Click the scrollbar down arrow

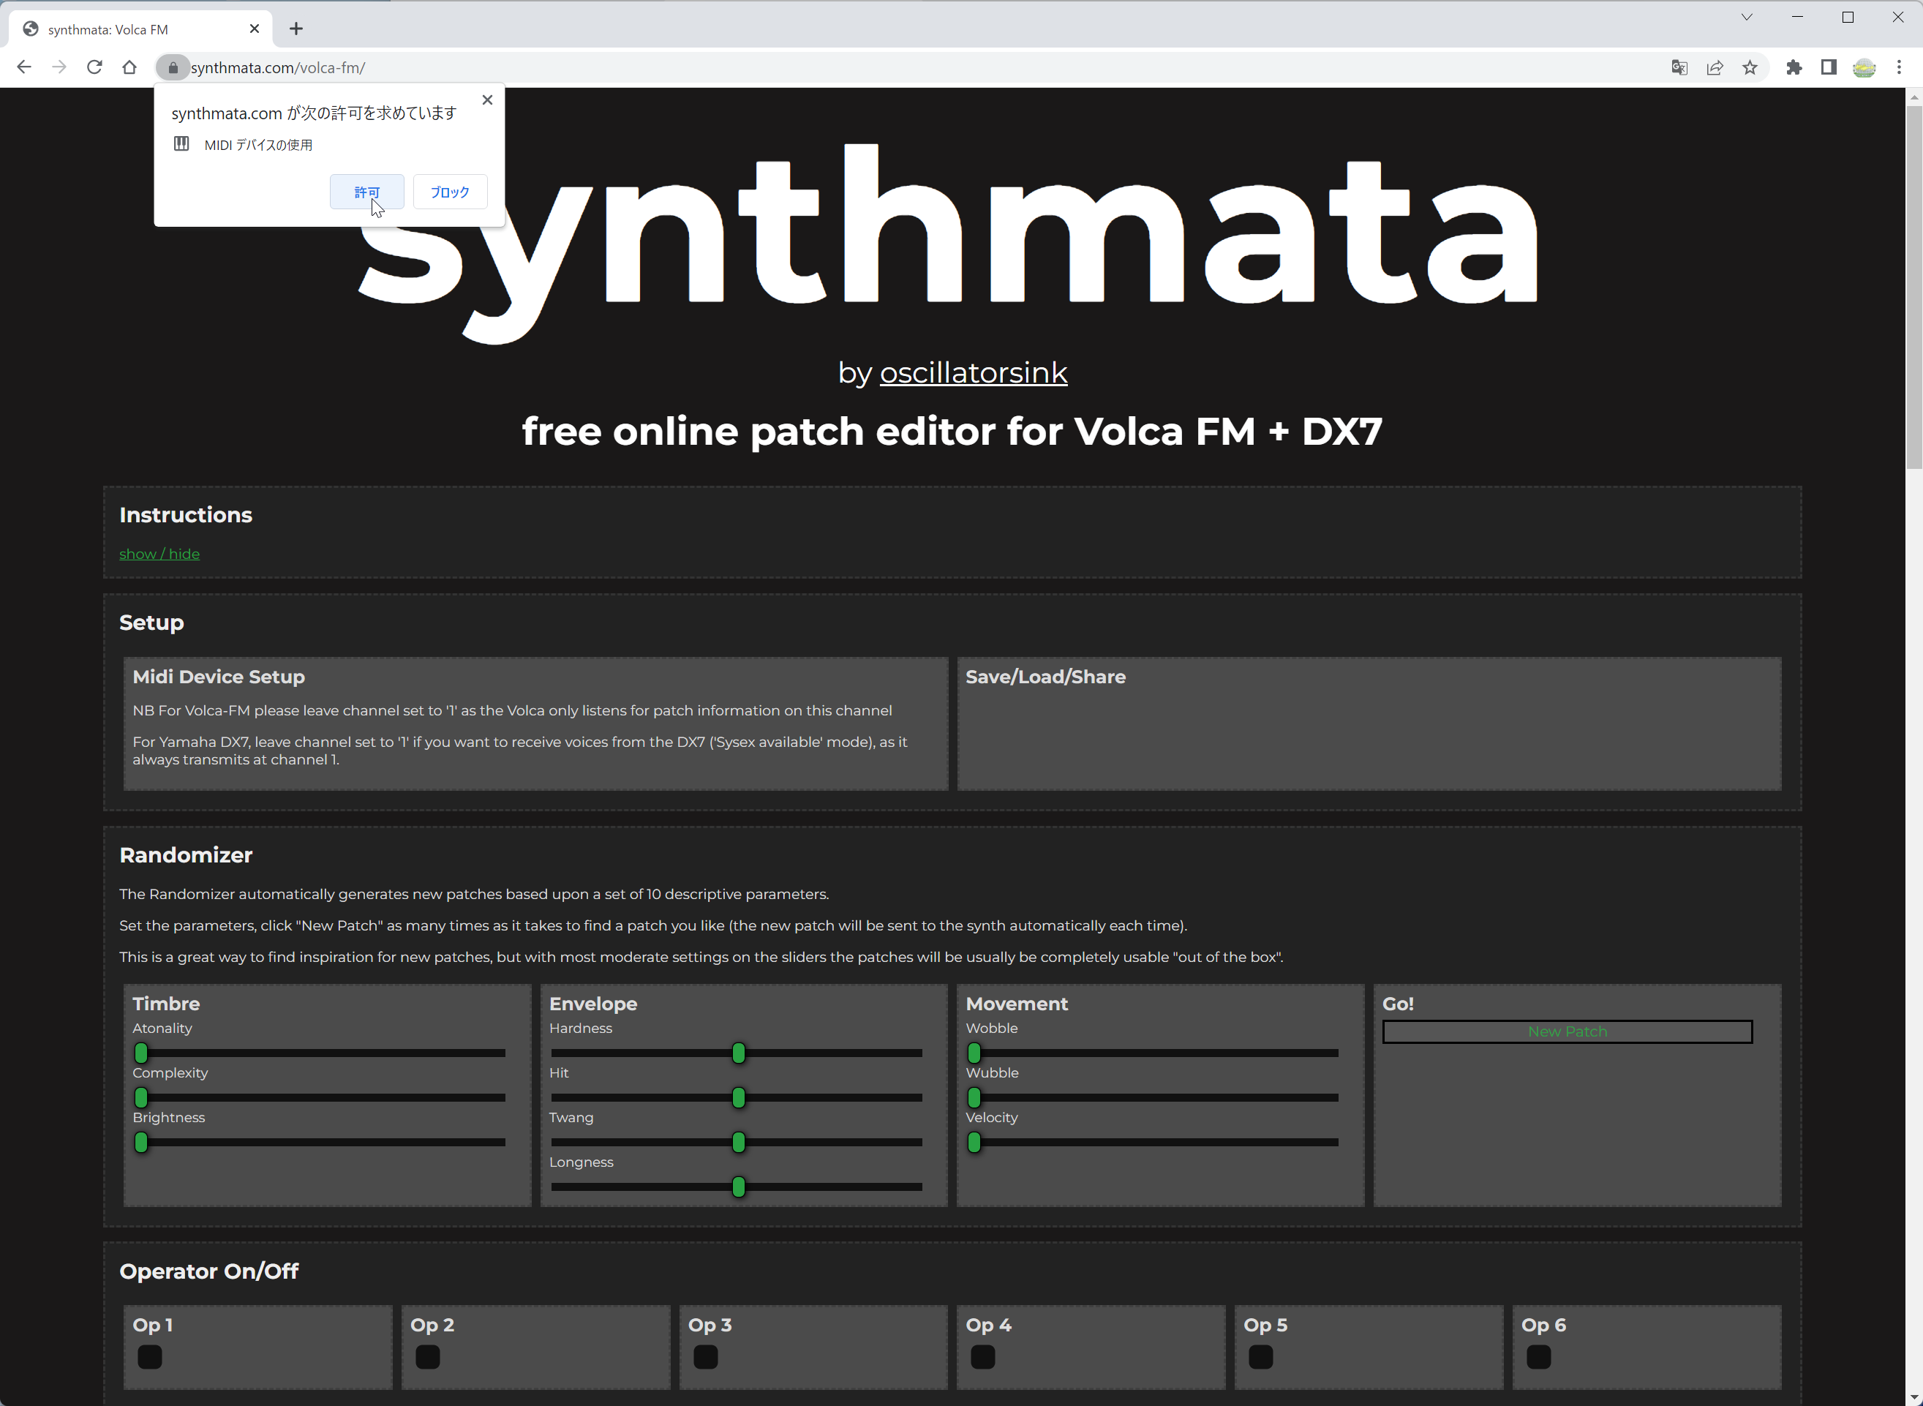1913,1397
